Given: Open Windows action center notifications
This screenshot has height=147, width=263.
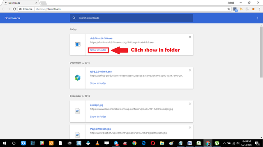Looking at the screenshot, I should point(257,143).
